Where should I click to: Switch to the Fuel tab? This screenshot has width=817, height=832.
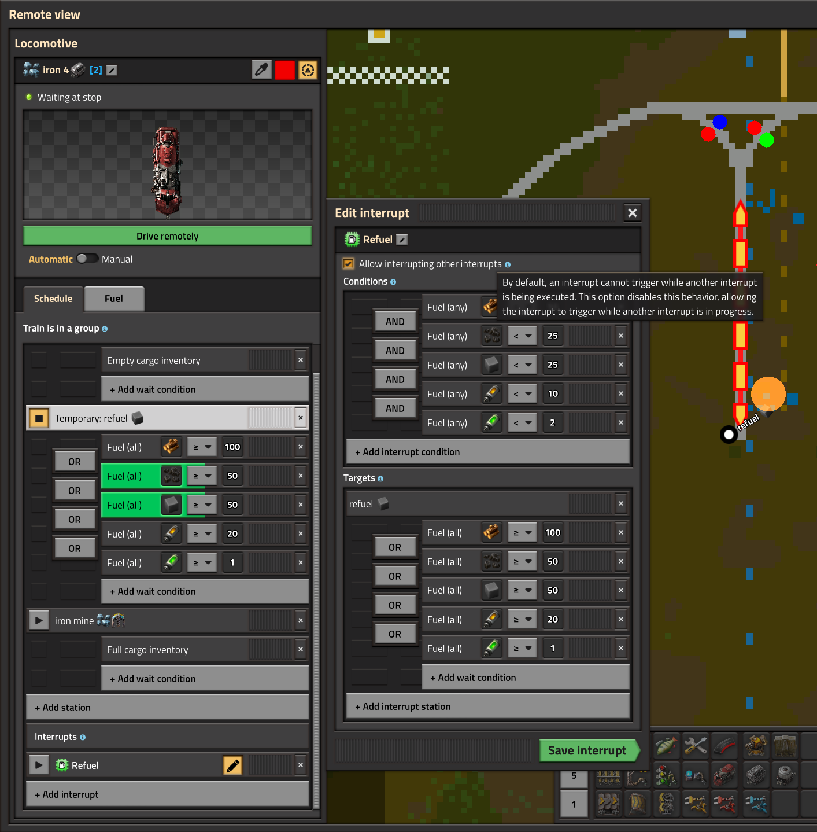[114, 299]
